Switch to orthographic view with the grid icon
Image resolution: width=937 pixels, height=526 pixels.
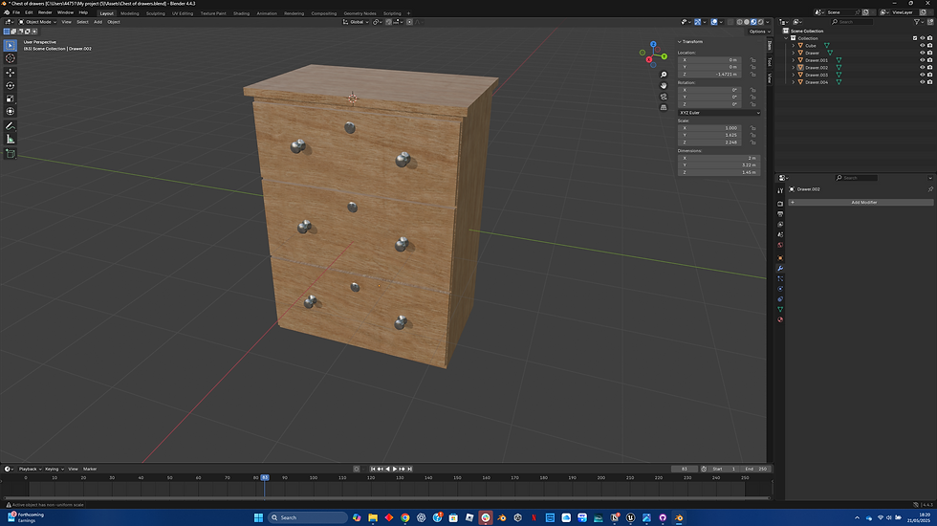click(664, 108)
